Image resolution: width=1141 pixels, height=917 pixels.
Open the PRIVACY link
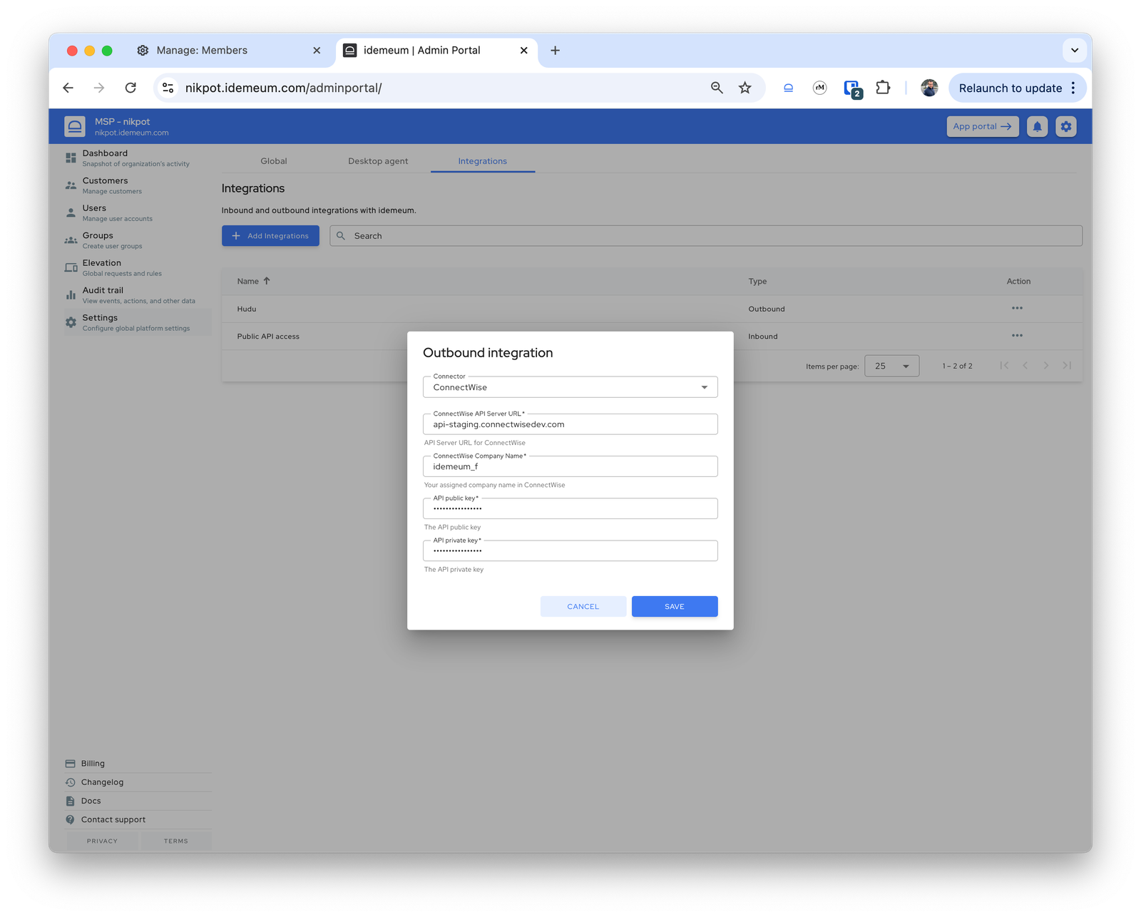click(102, 841)
